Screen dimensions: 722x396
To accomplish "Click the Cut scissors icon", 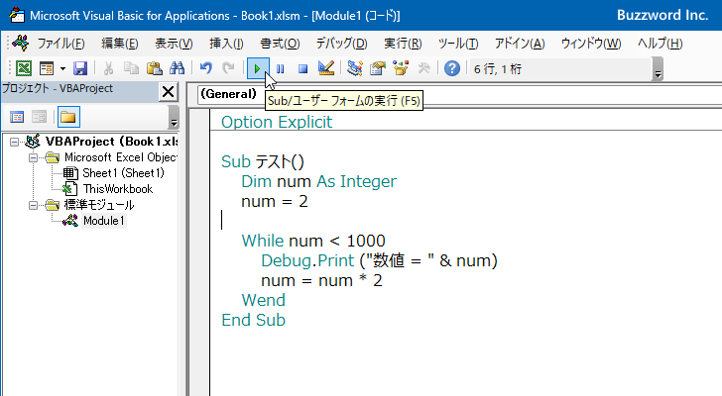I will click(109, 69).
